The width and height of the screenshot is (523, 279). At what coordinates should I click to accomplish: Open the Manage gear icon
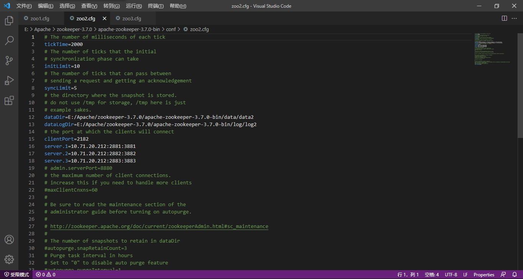pyautogui.click(x=9, y=259)
